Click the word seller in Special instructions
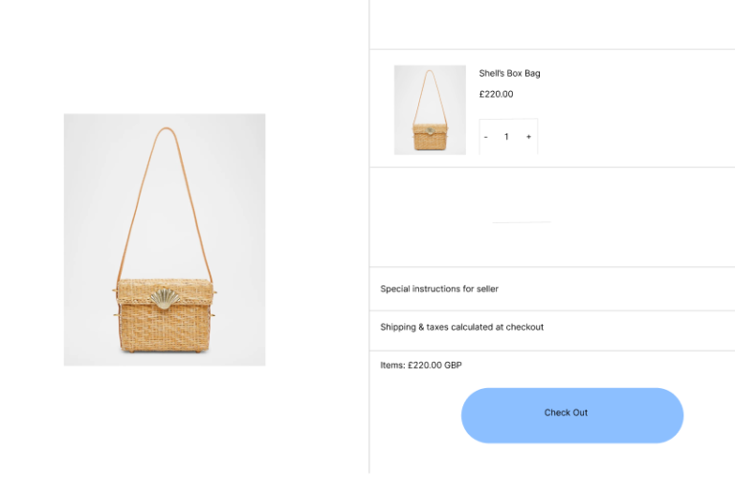This screenshot has width=735, height=479. coord(485,288)
